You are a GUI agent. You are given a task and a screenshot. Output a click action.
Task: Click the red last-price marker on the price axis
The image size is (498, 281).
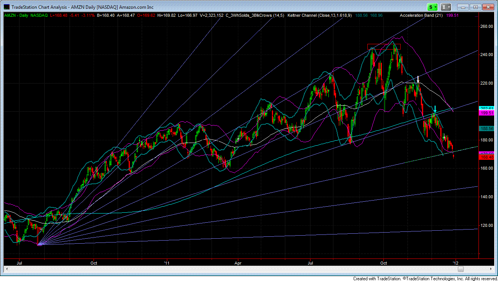[x=486, y=157]
